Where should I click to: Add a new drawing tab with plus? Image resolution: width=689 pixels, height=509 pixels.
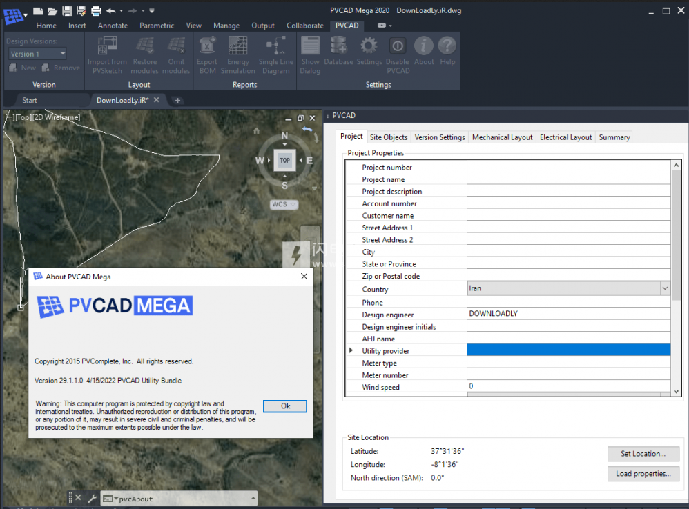[x=177, y=101]
